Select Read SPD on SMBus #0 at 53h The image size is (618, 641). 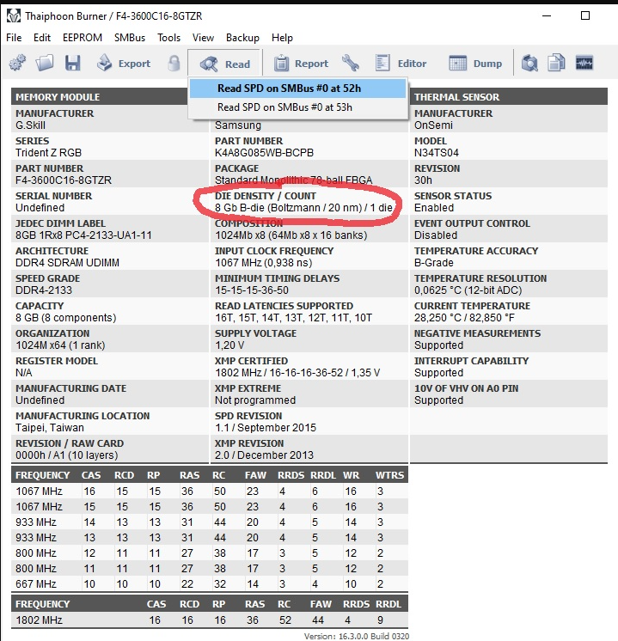[x=297, y=107]
